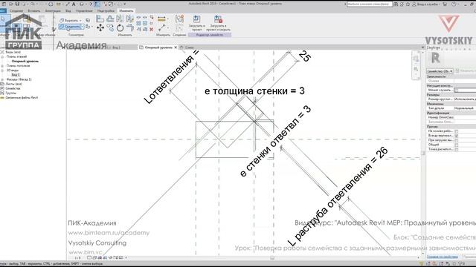Click the Join Geometry button (Соединить)
The width and height of the screenshot is (476, 267).
coord(70,27)
